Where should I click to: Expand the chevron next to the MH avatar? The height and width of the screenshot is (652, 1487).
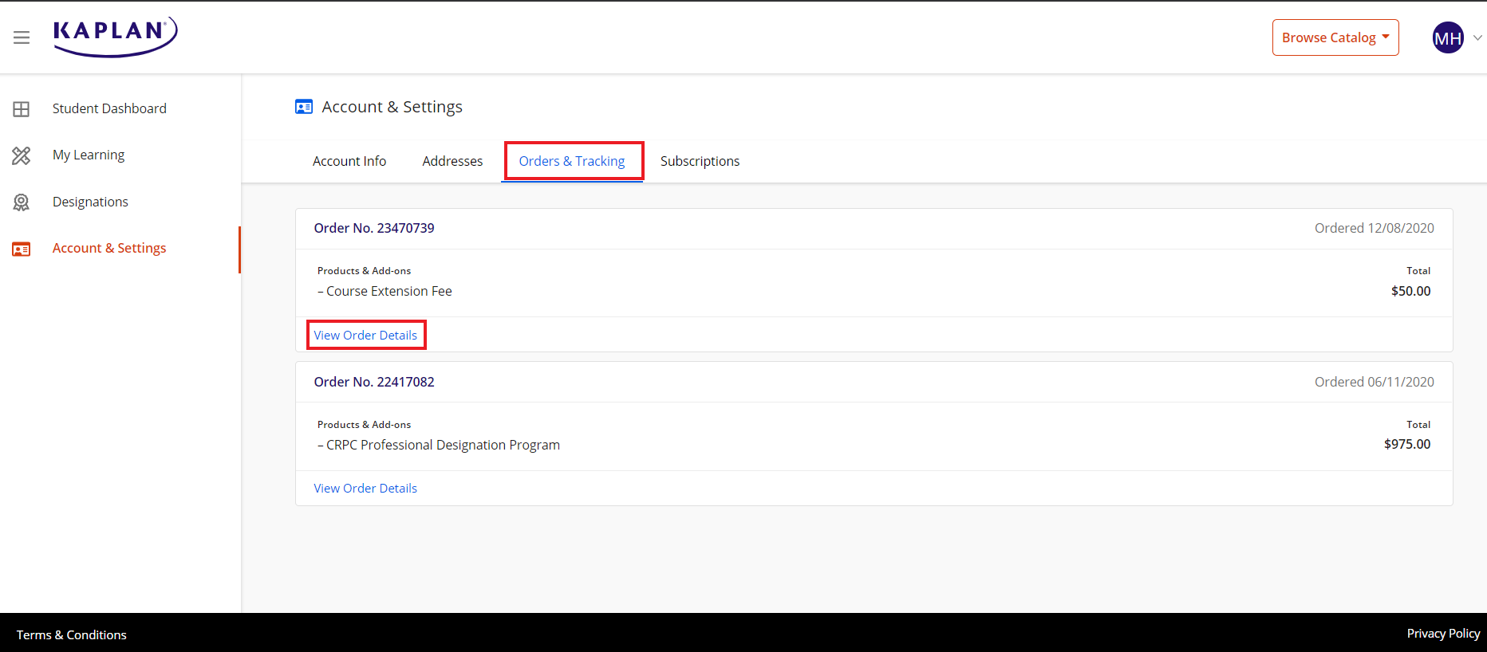click(1477, 37)
